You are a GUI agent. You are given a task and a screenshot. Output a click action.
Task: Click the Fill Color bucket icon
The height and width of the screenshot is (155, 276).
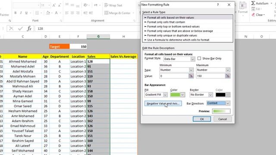point(48,13)
